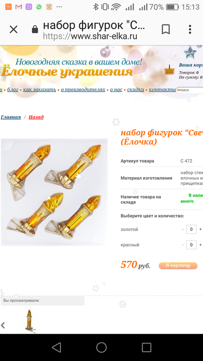Tap the padlock site security icon
The width and height of the screenshot is (203, 361).
click(35, 29)
